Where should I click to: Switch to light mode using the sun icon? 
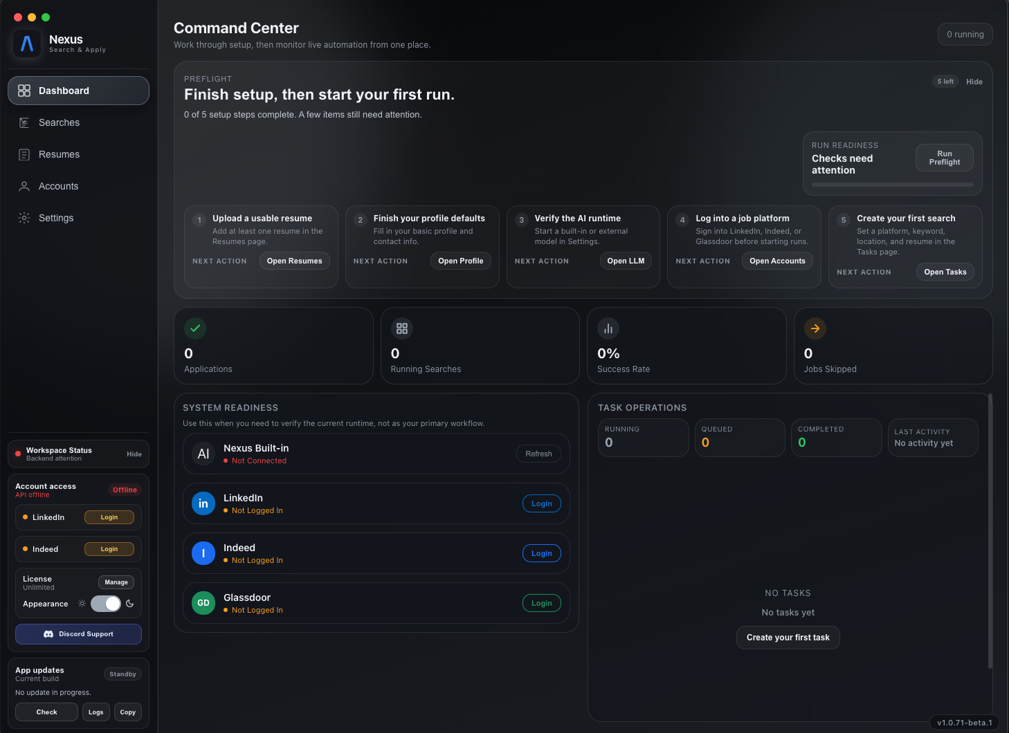click(x=81, y=604)
